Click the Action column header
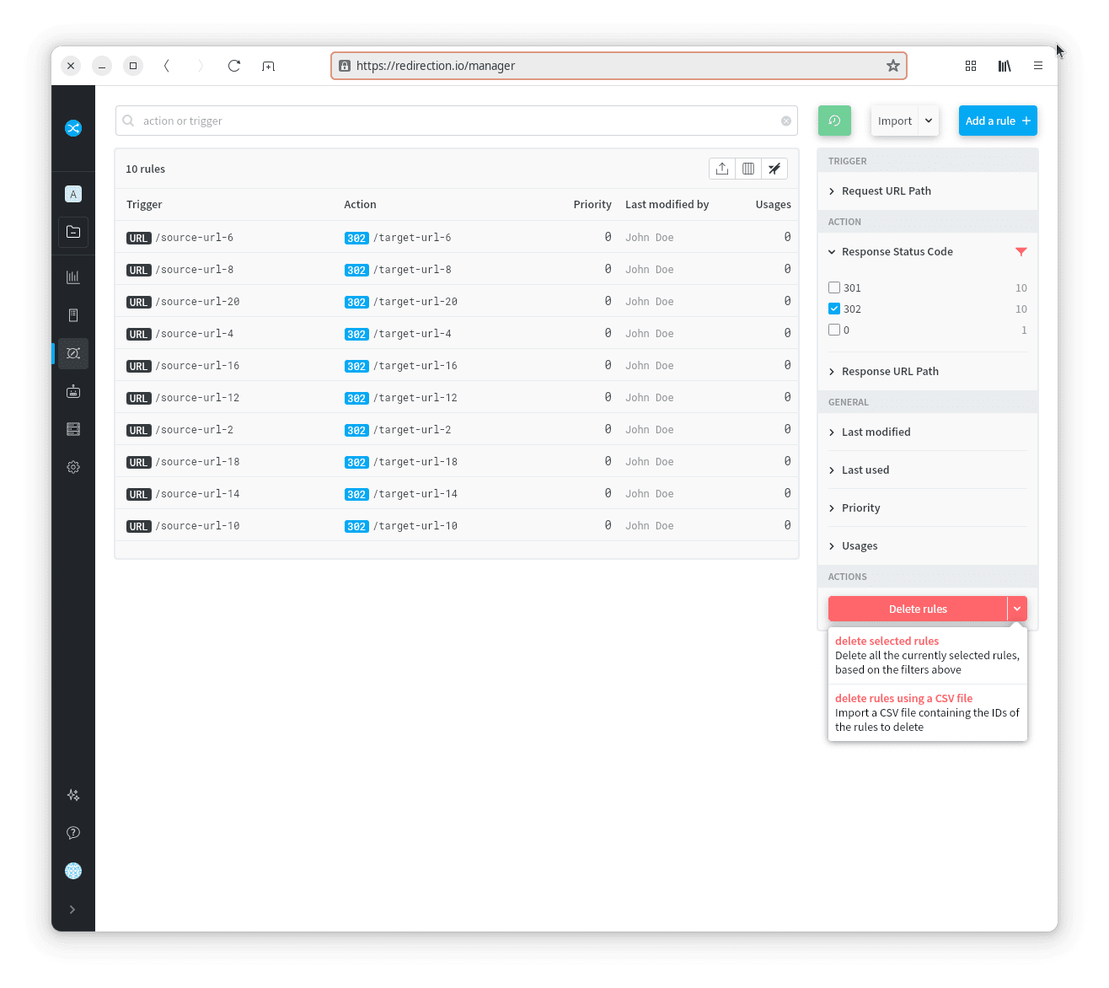The height and width of the screenshot is (988, 1109). pos(360,205)
